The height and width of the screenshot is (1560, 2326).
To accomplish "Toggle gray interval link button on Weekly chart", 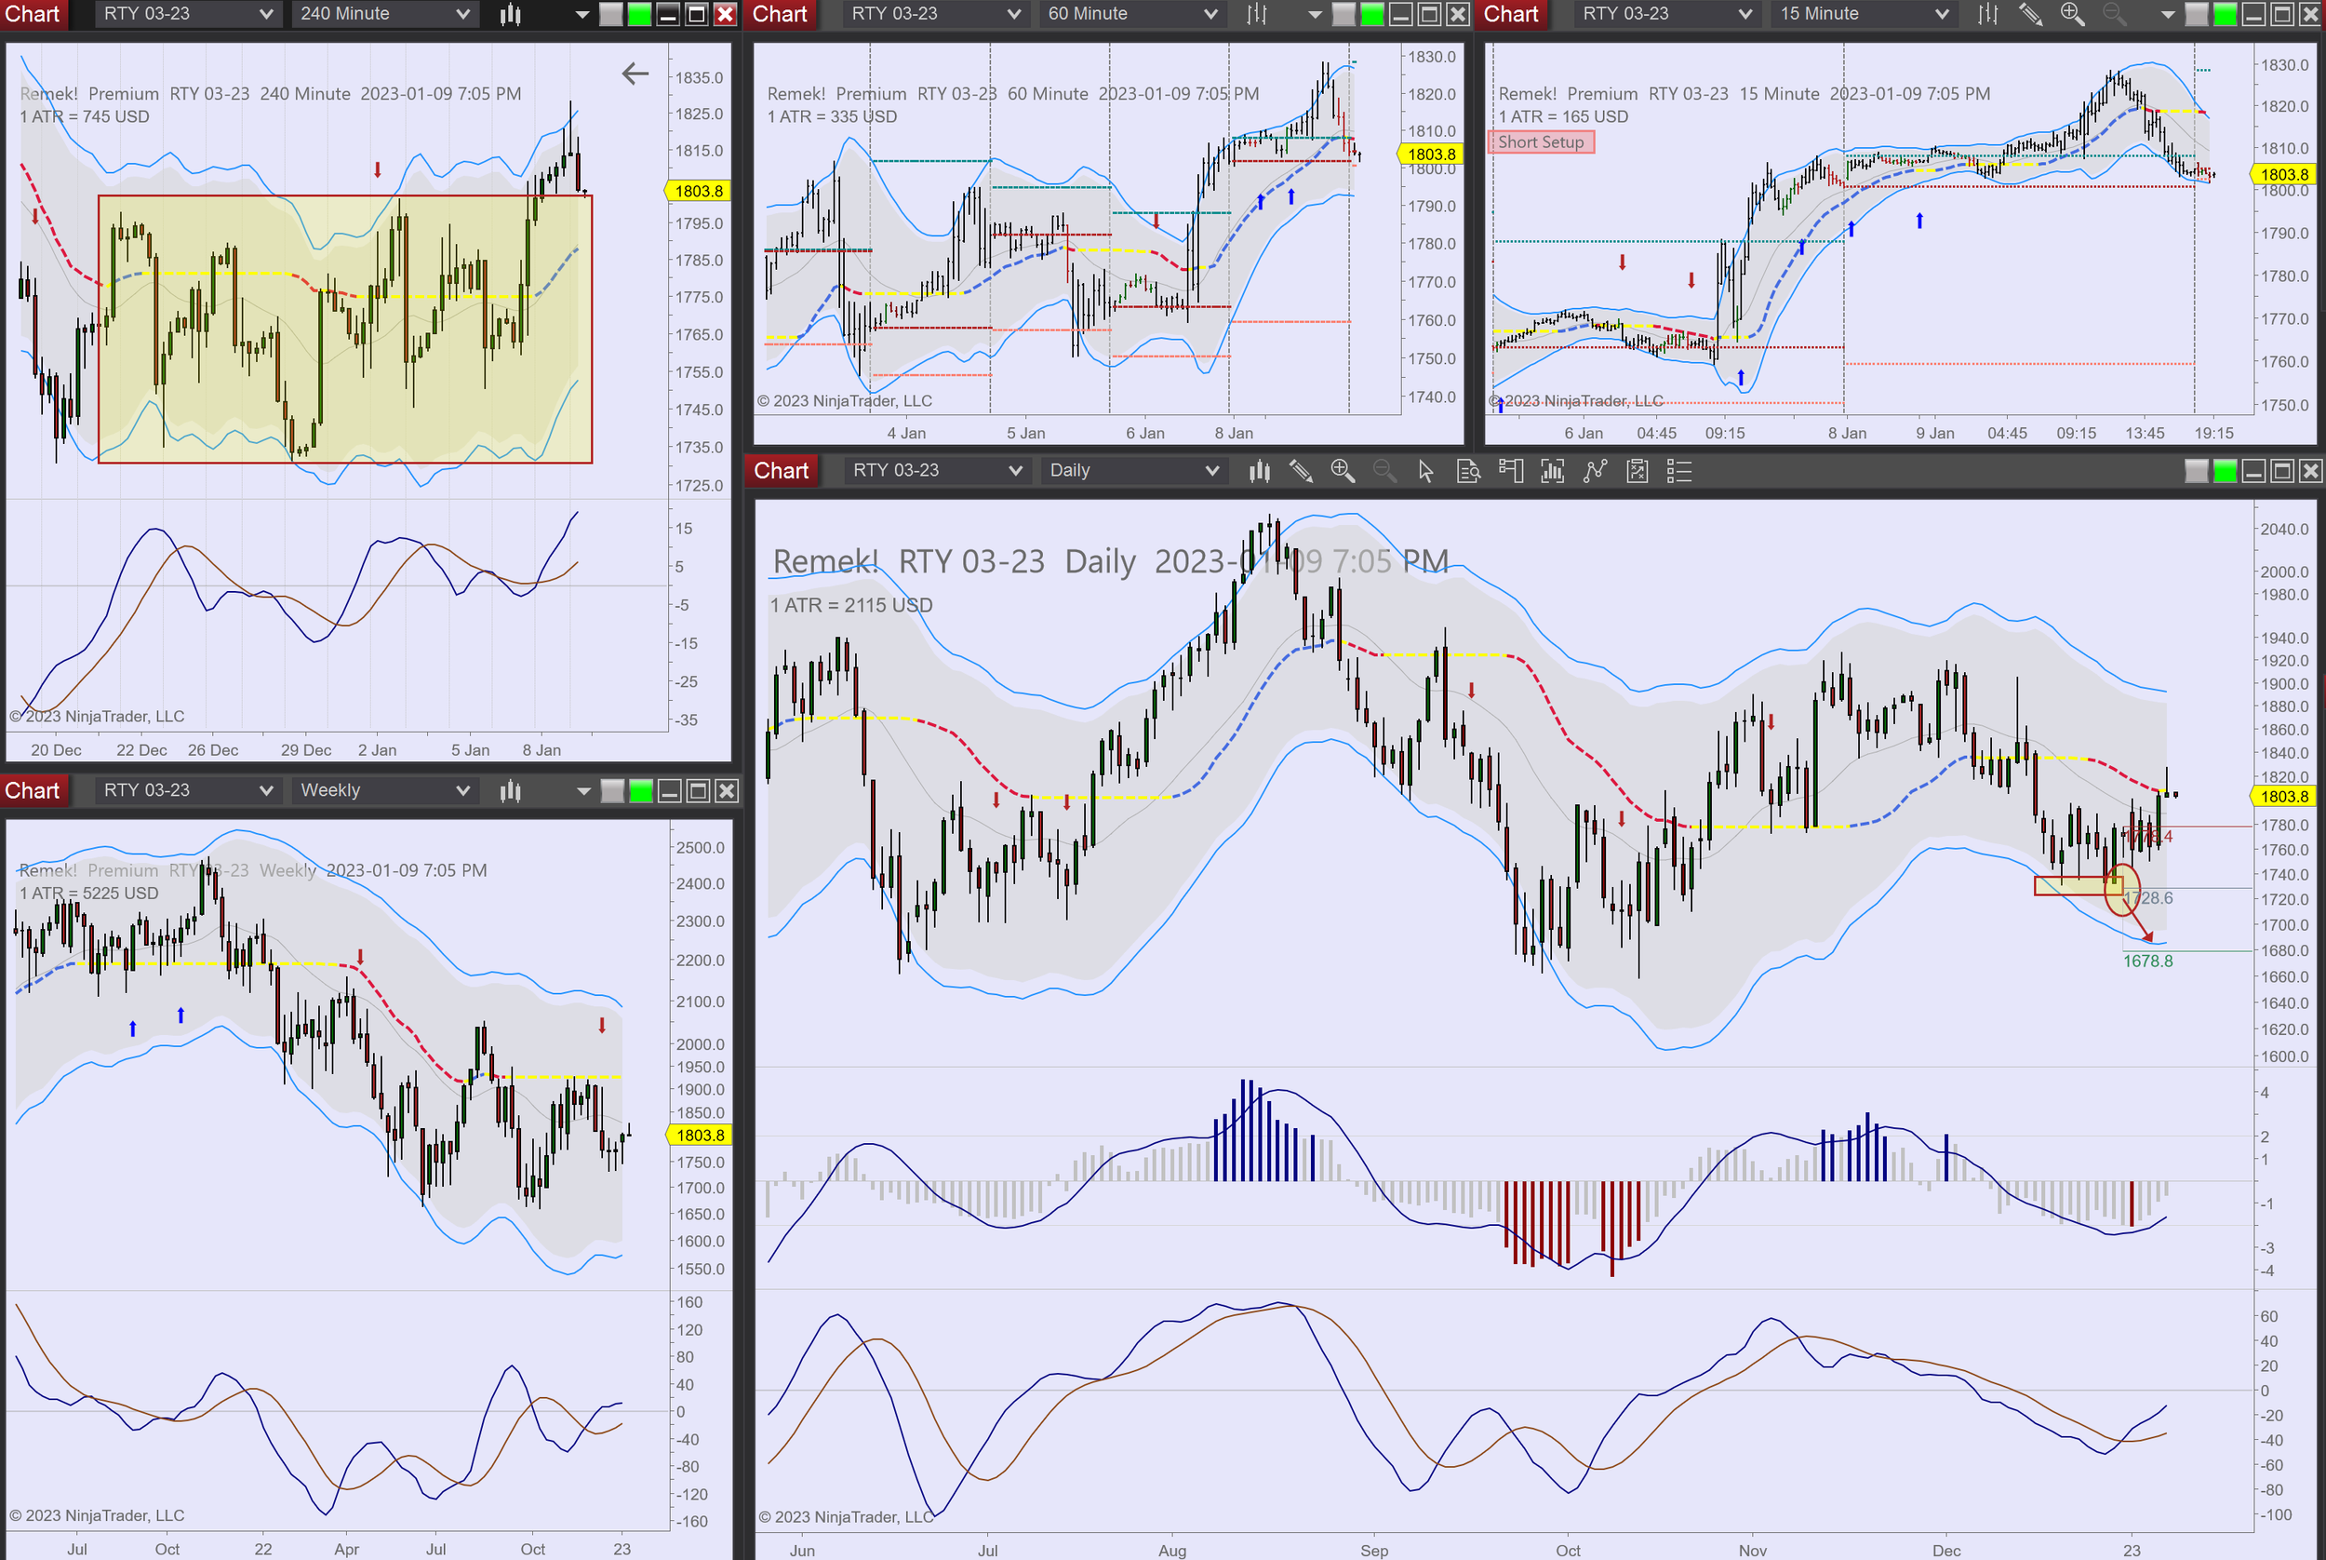I will point(612,791).
